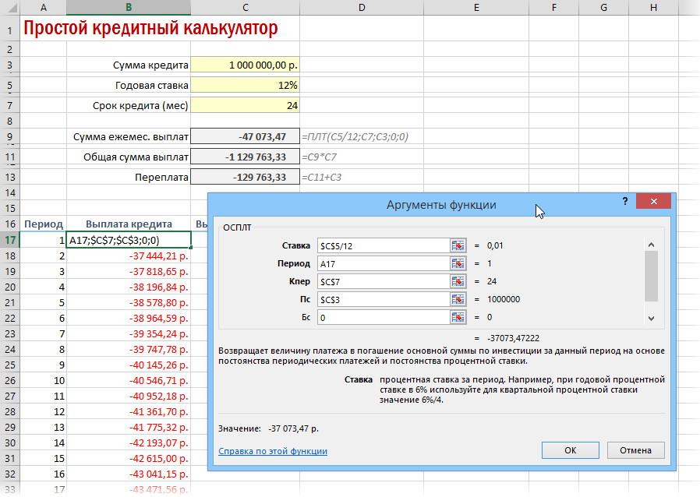Collapse dialog via Ставка range selector icon

tap(458, 246)
